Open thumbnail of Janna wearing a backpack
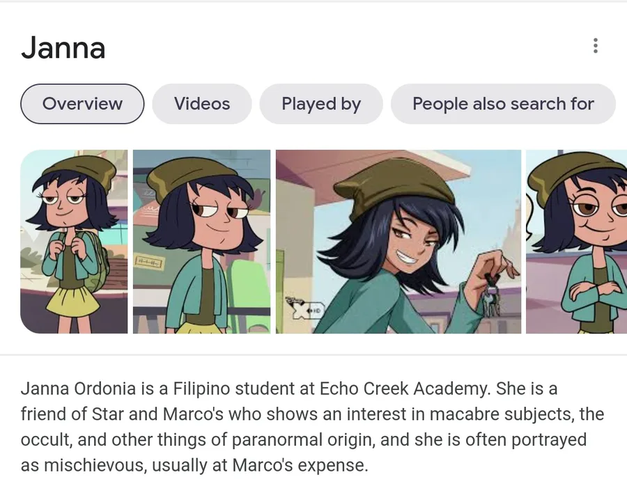 coord(74,241)
